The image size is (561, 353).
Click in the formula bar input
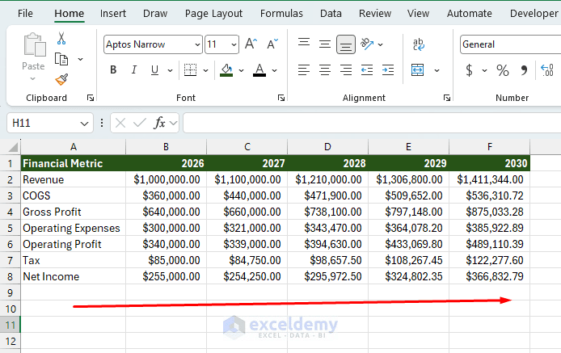(x=372, y=123)
